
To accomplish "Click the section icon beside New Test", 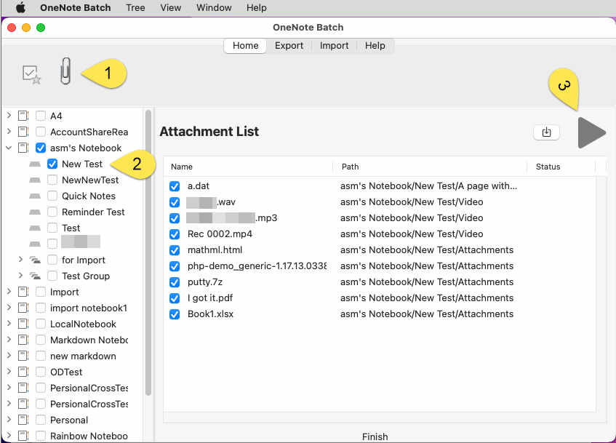I will click(35, 164).
